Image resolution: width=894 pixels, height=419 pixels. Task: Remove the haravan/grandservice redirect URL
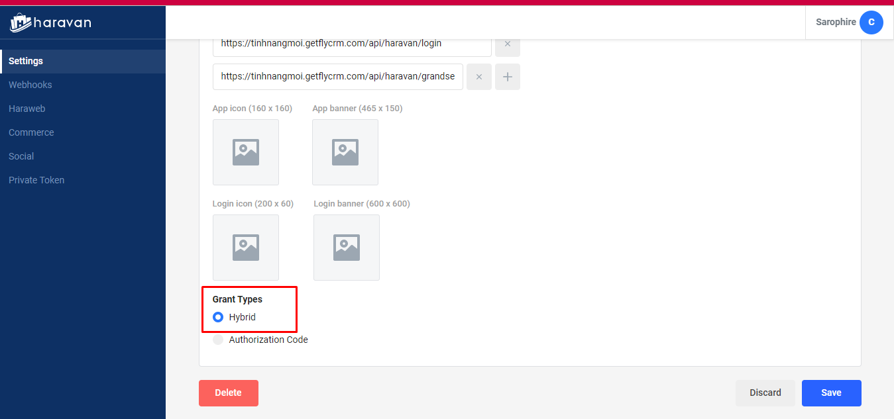click(x=478, y=77)
